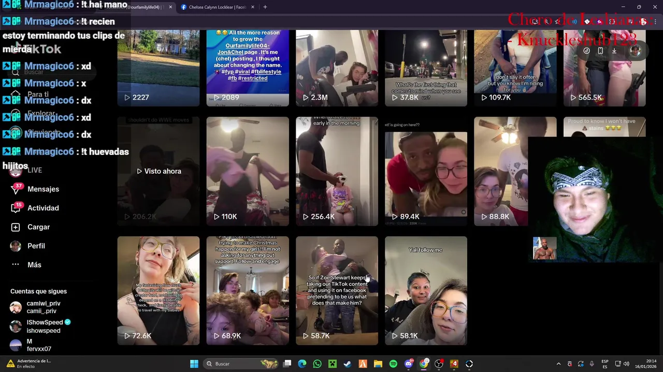Open the video with 88.8K views
This screenshot has width=663, height=372.
[x=501, y=171]
